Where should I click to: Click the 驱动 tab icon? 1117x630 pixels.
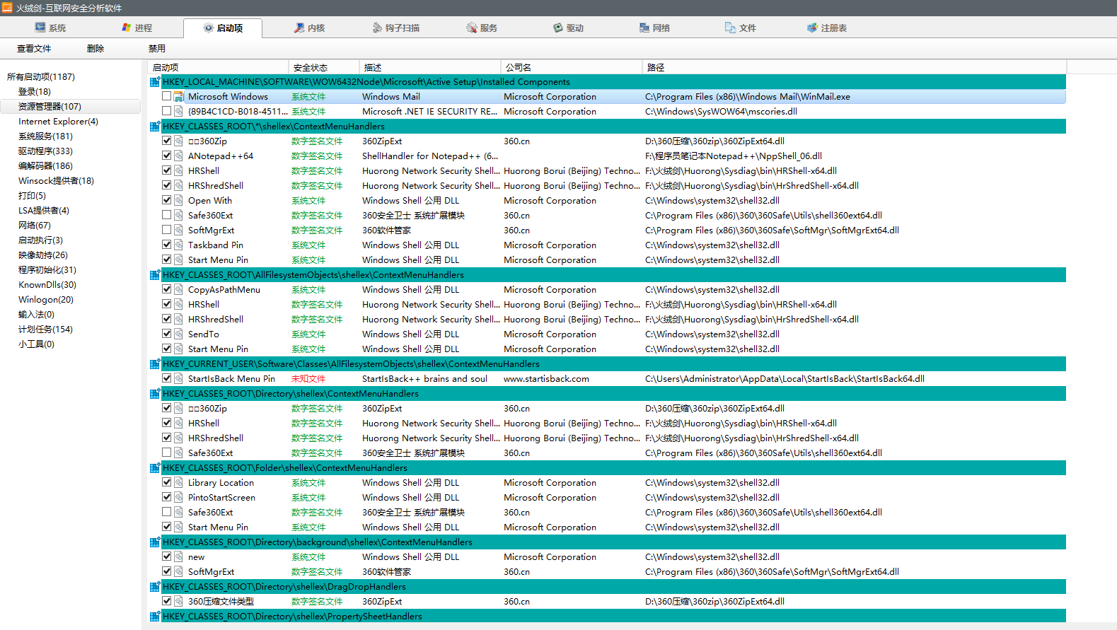[x=558, y=28]
